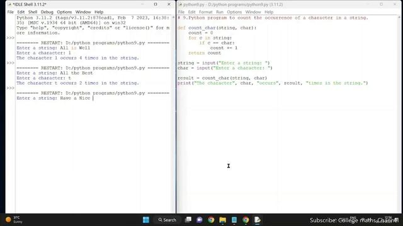Click the first RESTART line in shell

point(93,43)
